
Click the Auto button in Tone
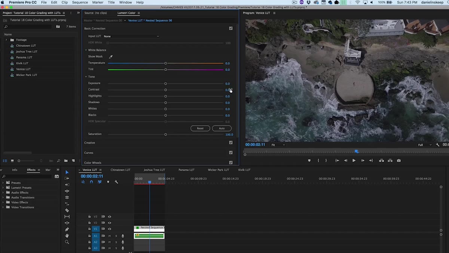pos(222,128)
